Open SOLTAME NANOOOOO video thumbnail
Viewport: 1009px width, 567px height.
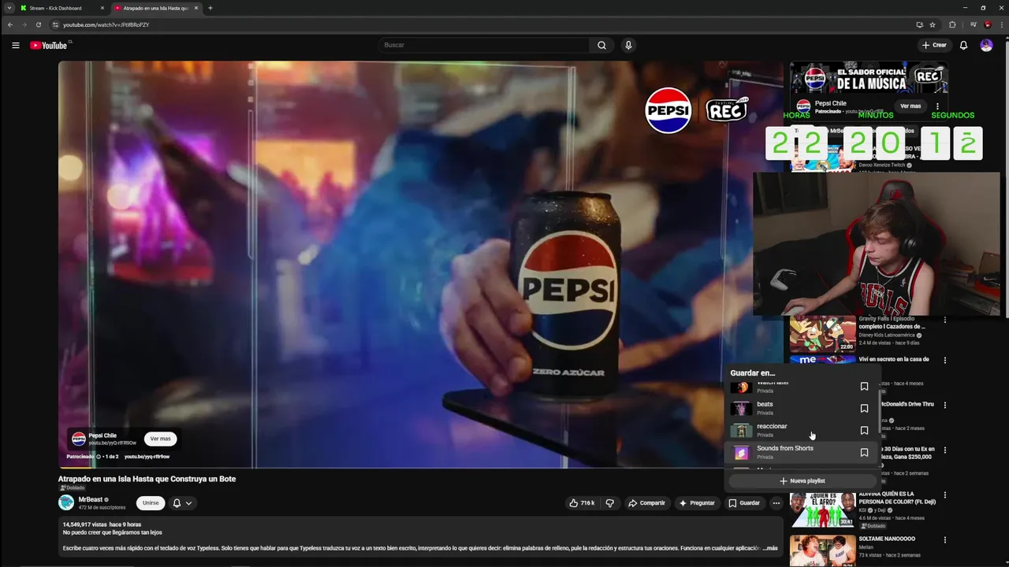[x=823, y=550]
